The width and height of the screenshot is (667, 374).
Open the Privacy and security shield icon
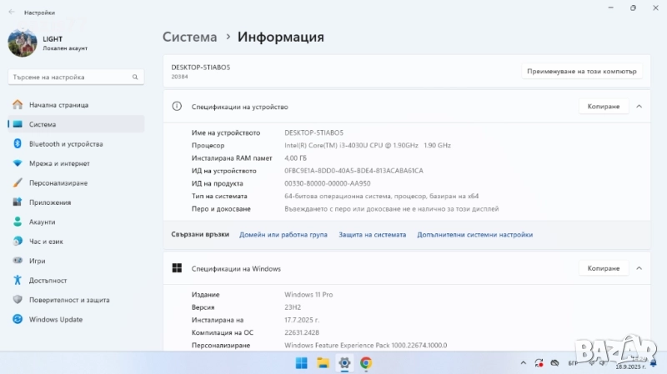(x=17, y=300)
